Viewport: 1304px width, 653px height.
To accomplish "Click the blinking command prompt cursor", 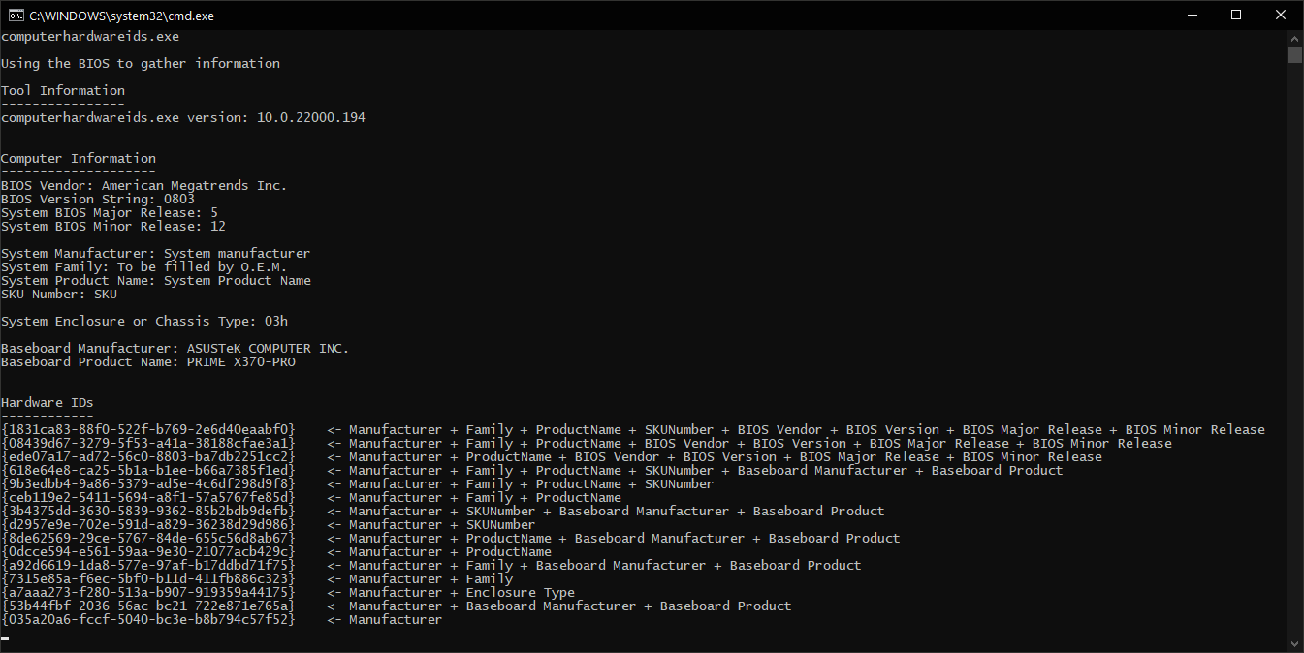I will tap(5, 637).
